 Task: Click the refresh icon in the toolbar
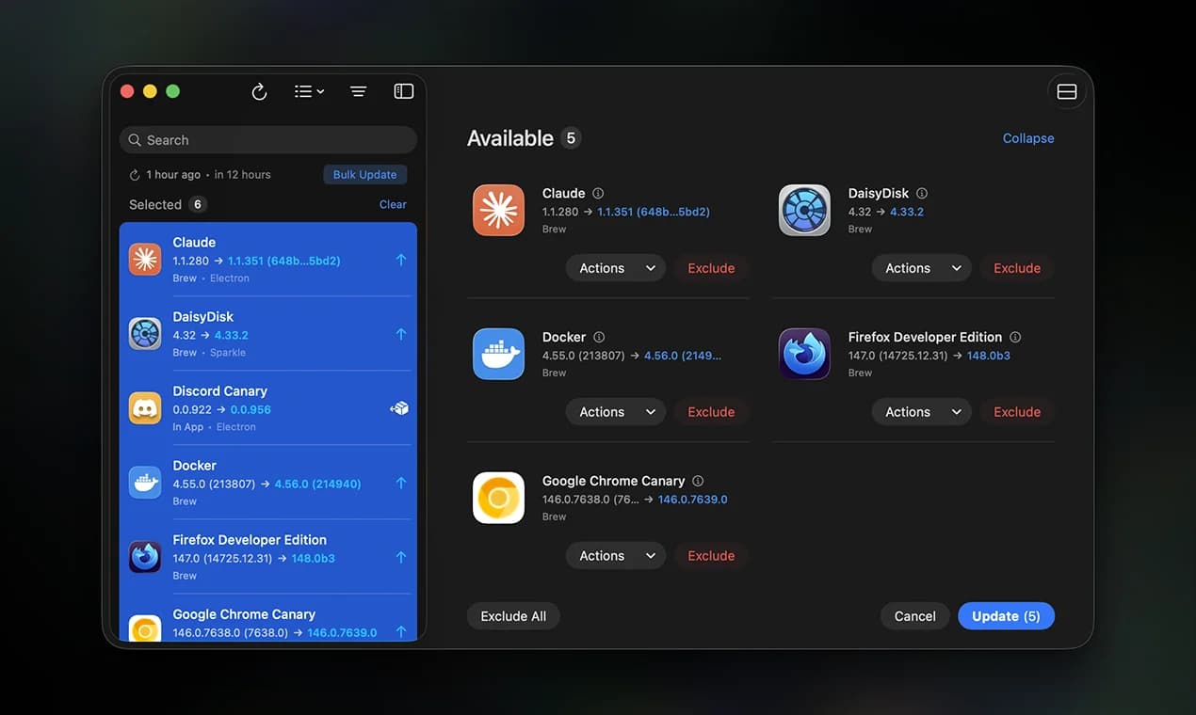click(x=259, y=91)
